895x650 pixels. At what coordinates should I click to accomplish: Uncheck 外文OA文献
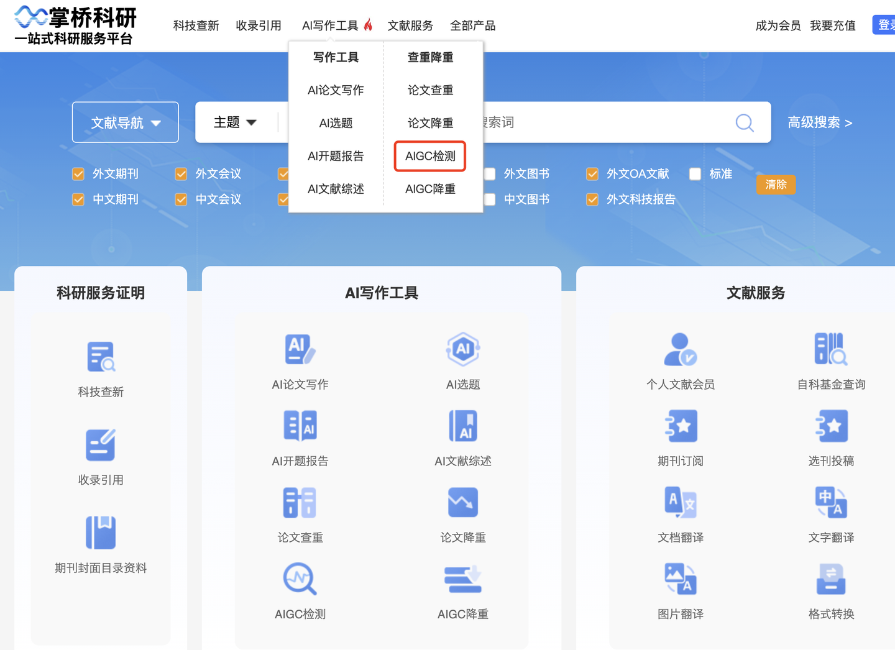[x=592, y=174]
